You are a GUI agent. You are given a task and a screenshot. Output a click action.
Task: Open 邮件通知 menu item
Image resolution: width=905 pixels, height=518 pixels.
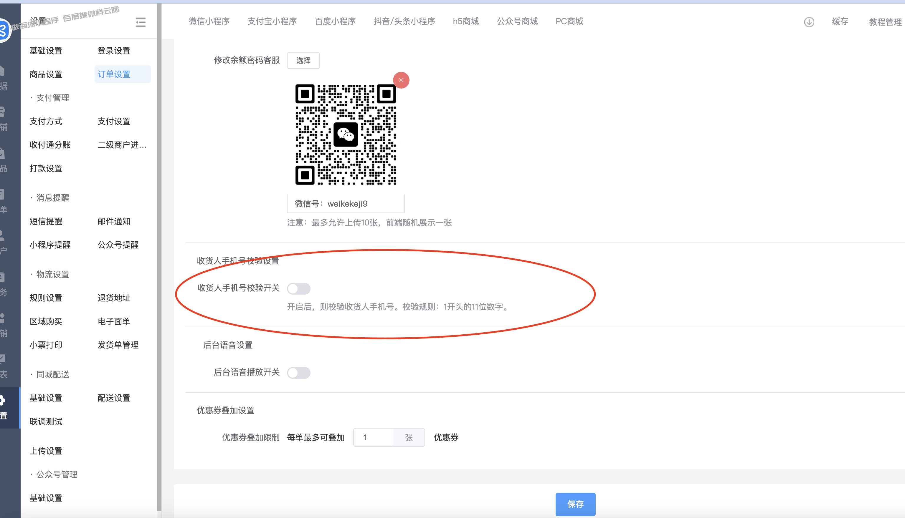(114, 221)
